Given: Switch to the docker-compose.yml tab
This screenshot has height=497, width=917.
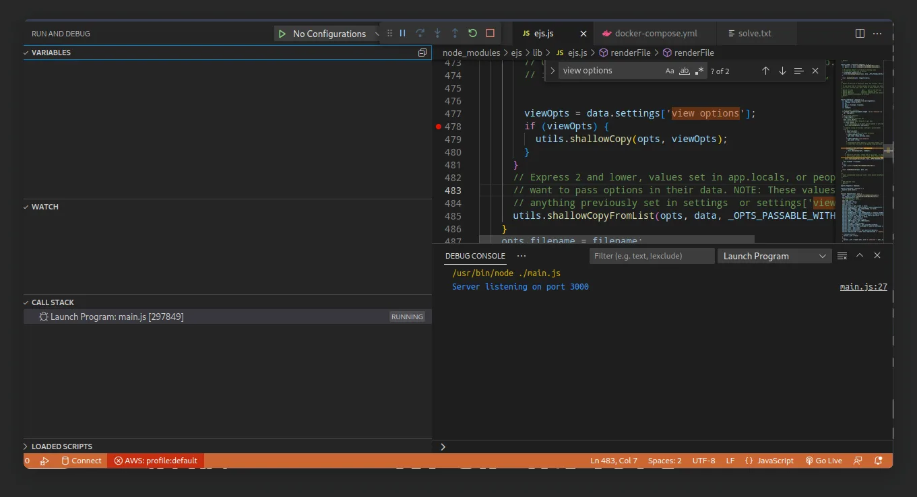Looking at the screenshot, I should click(649, 33).
